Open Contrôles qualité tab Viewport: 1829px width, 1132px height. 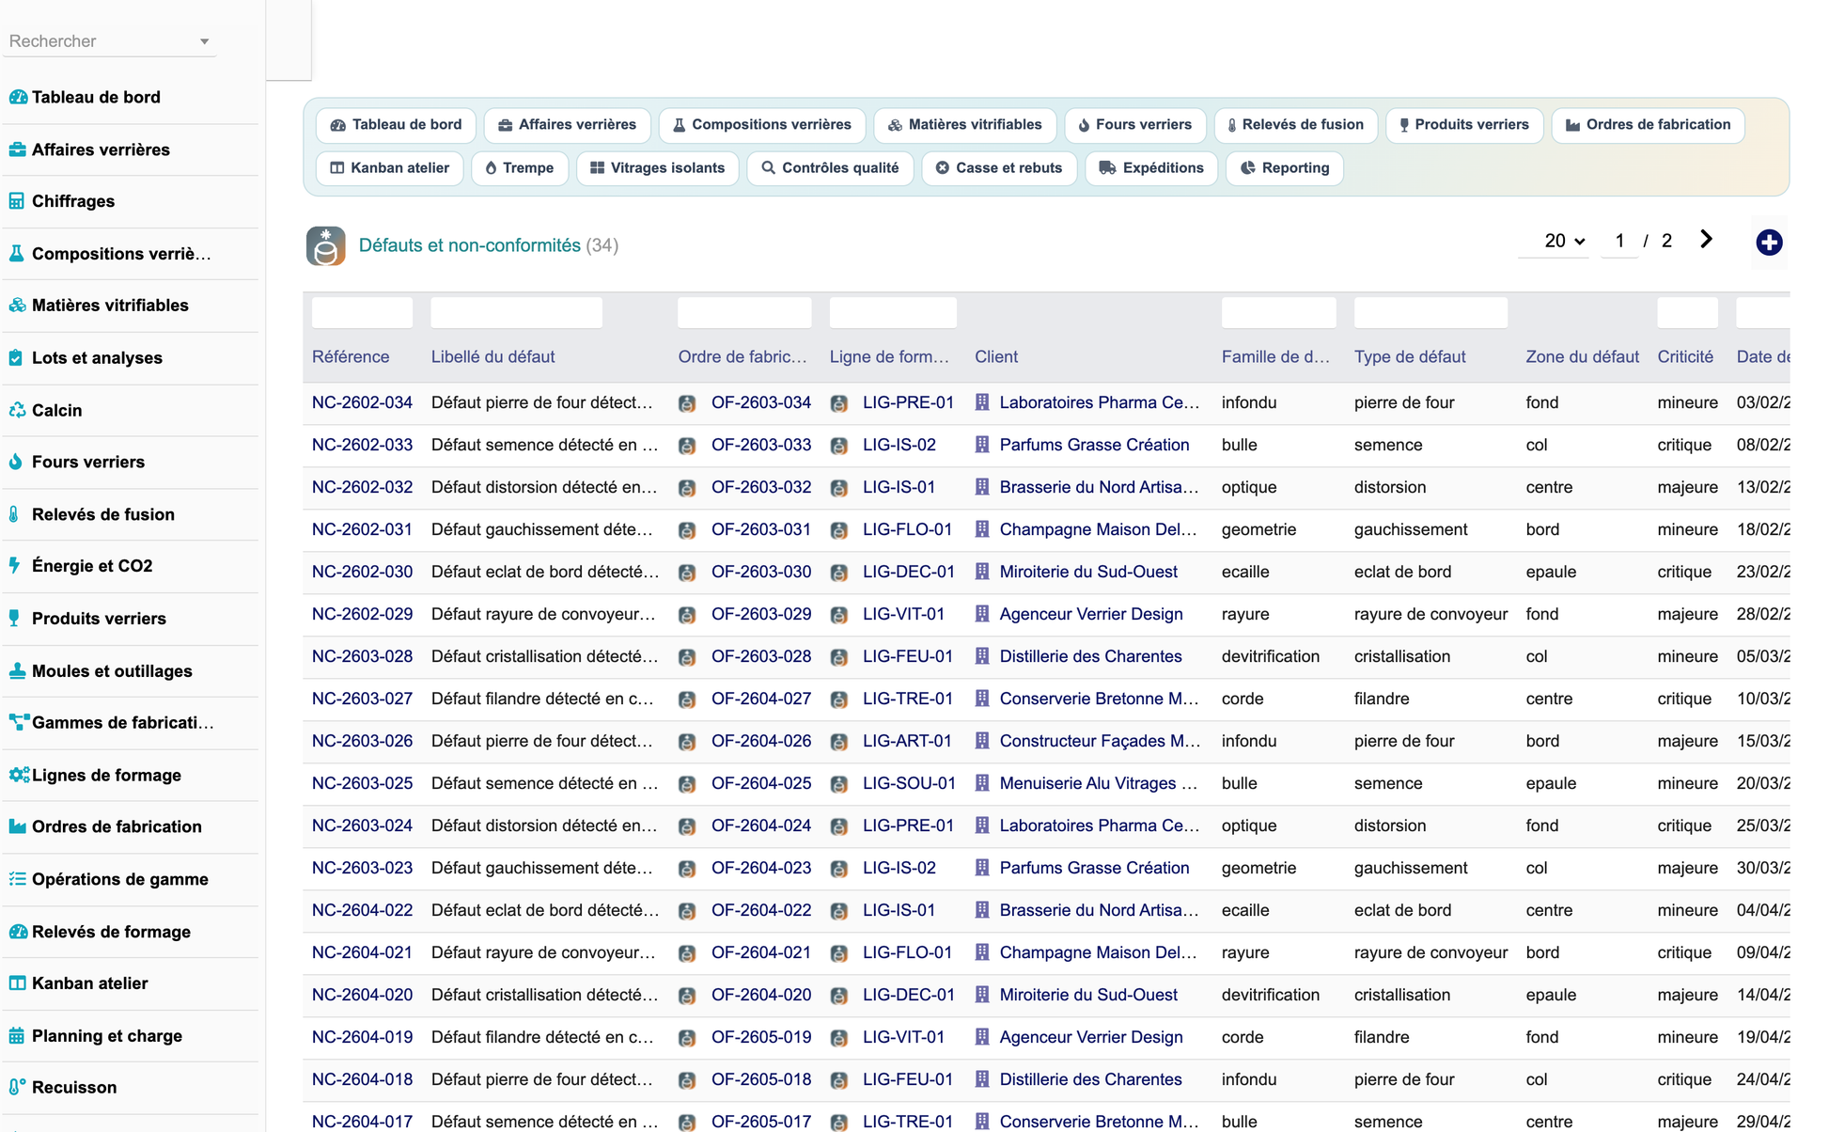point(830,168)
